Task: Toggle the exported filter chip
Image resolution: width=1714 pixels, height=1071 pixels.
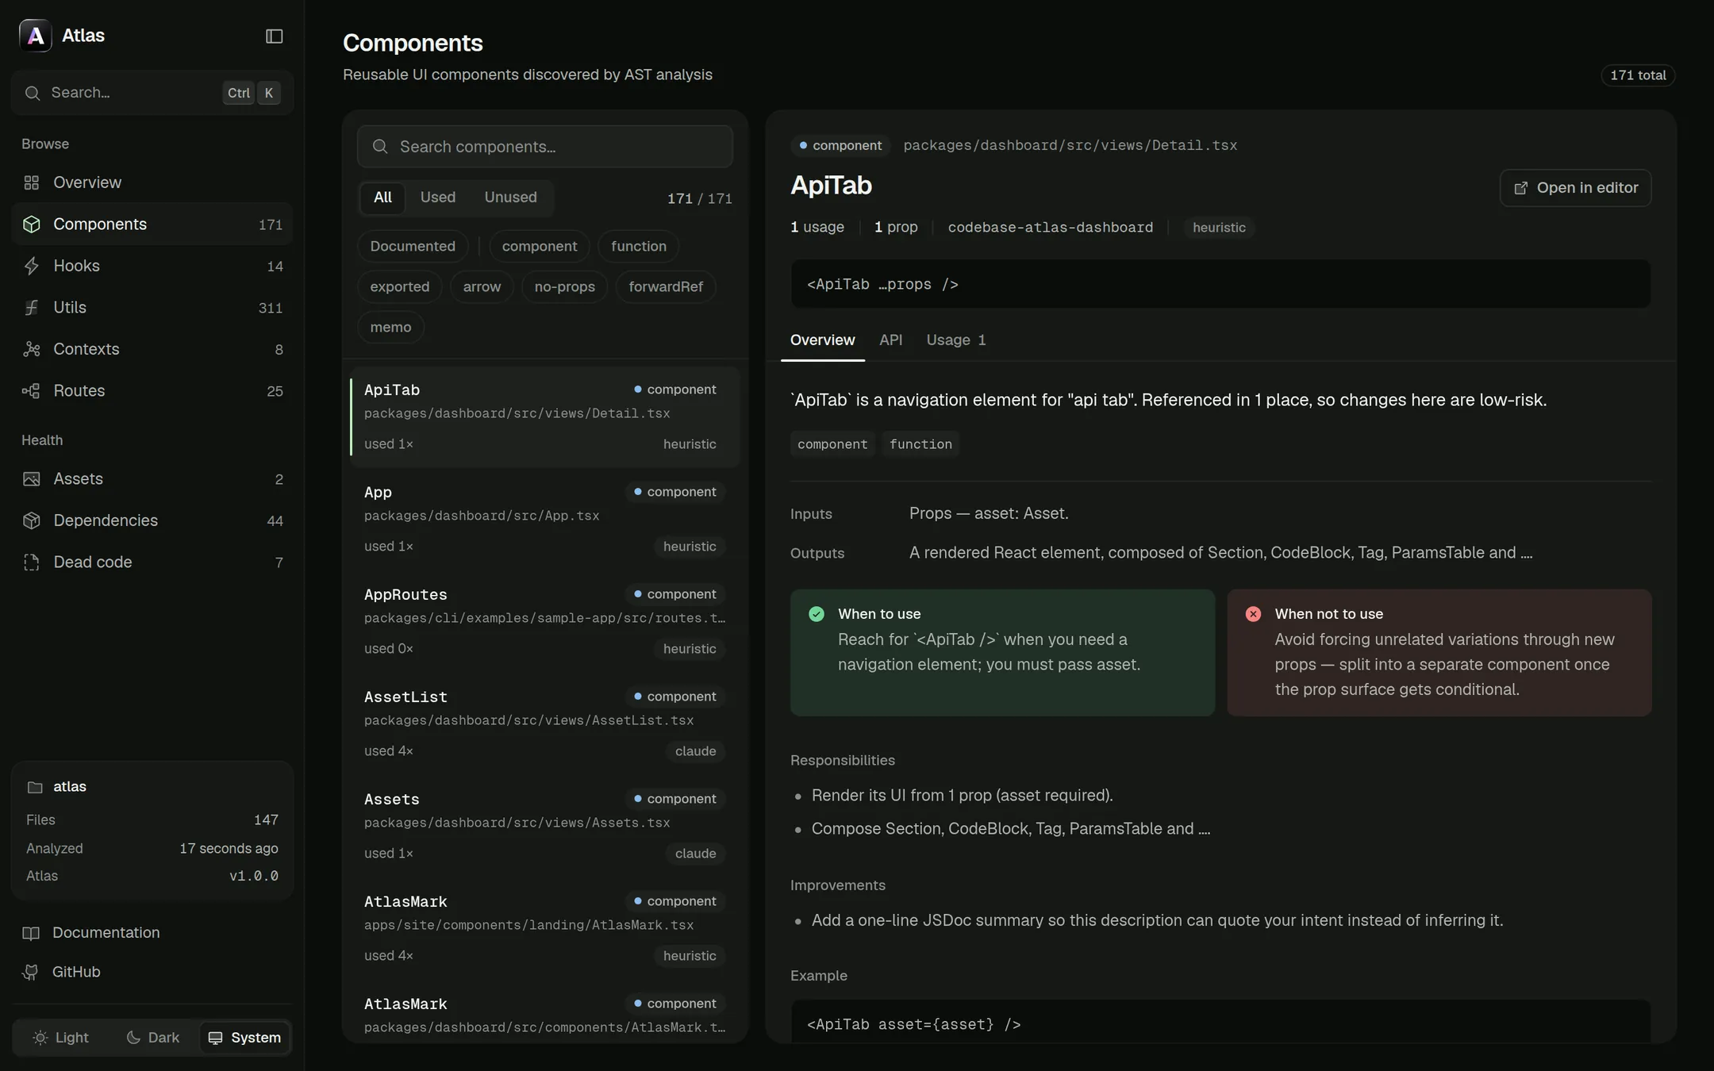Action: point(399,287)
